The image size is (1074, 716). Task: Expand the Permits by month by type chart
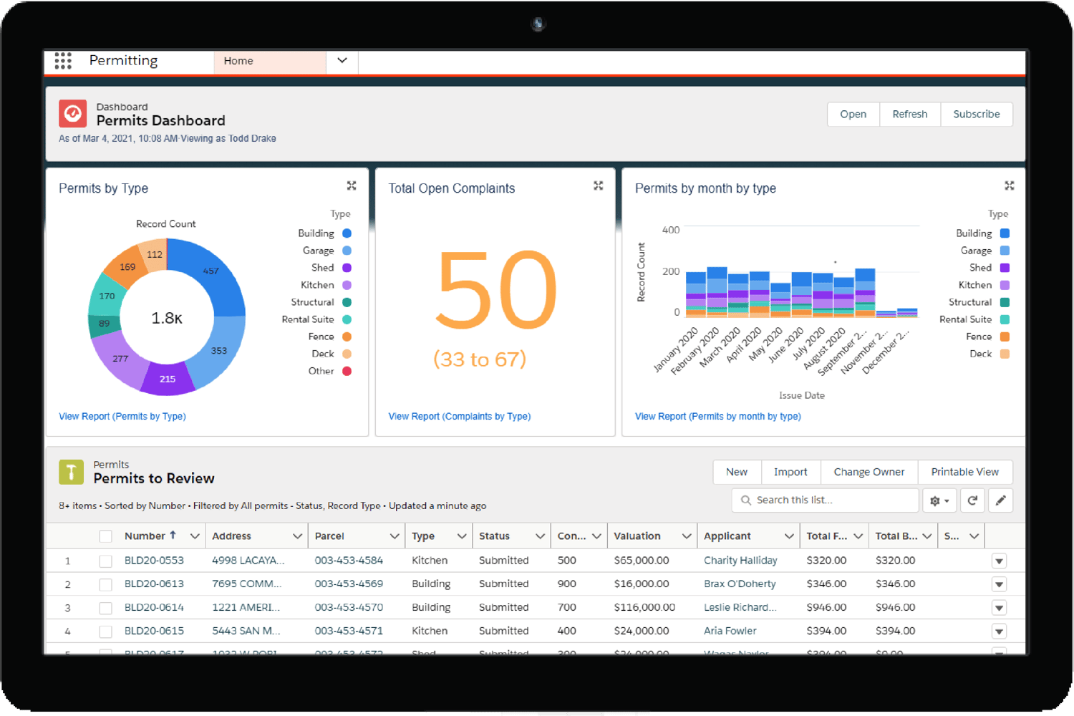tap(1010, 185)
